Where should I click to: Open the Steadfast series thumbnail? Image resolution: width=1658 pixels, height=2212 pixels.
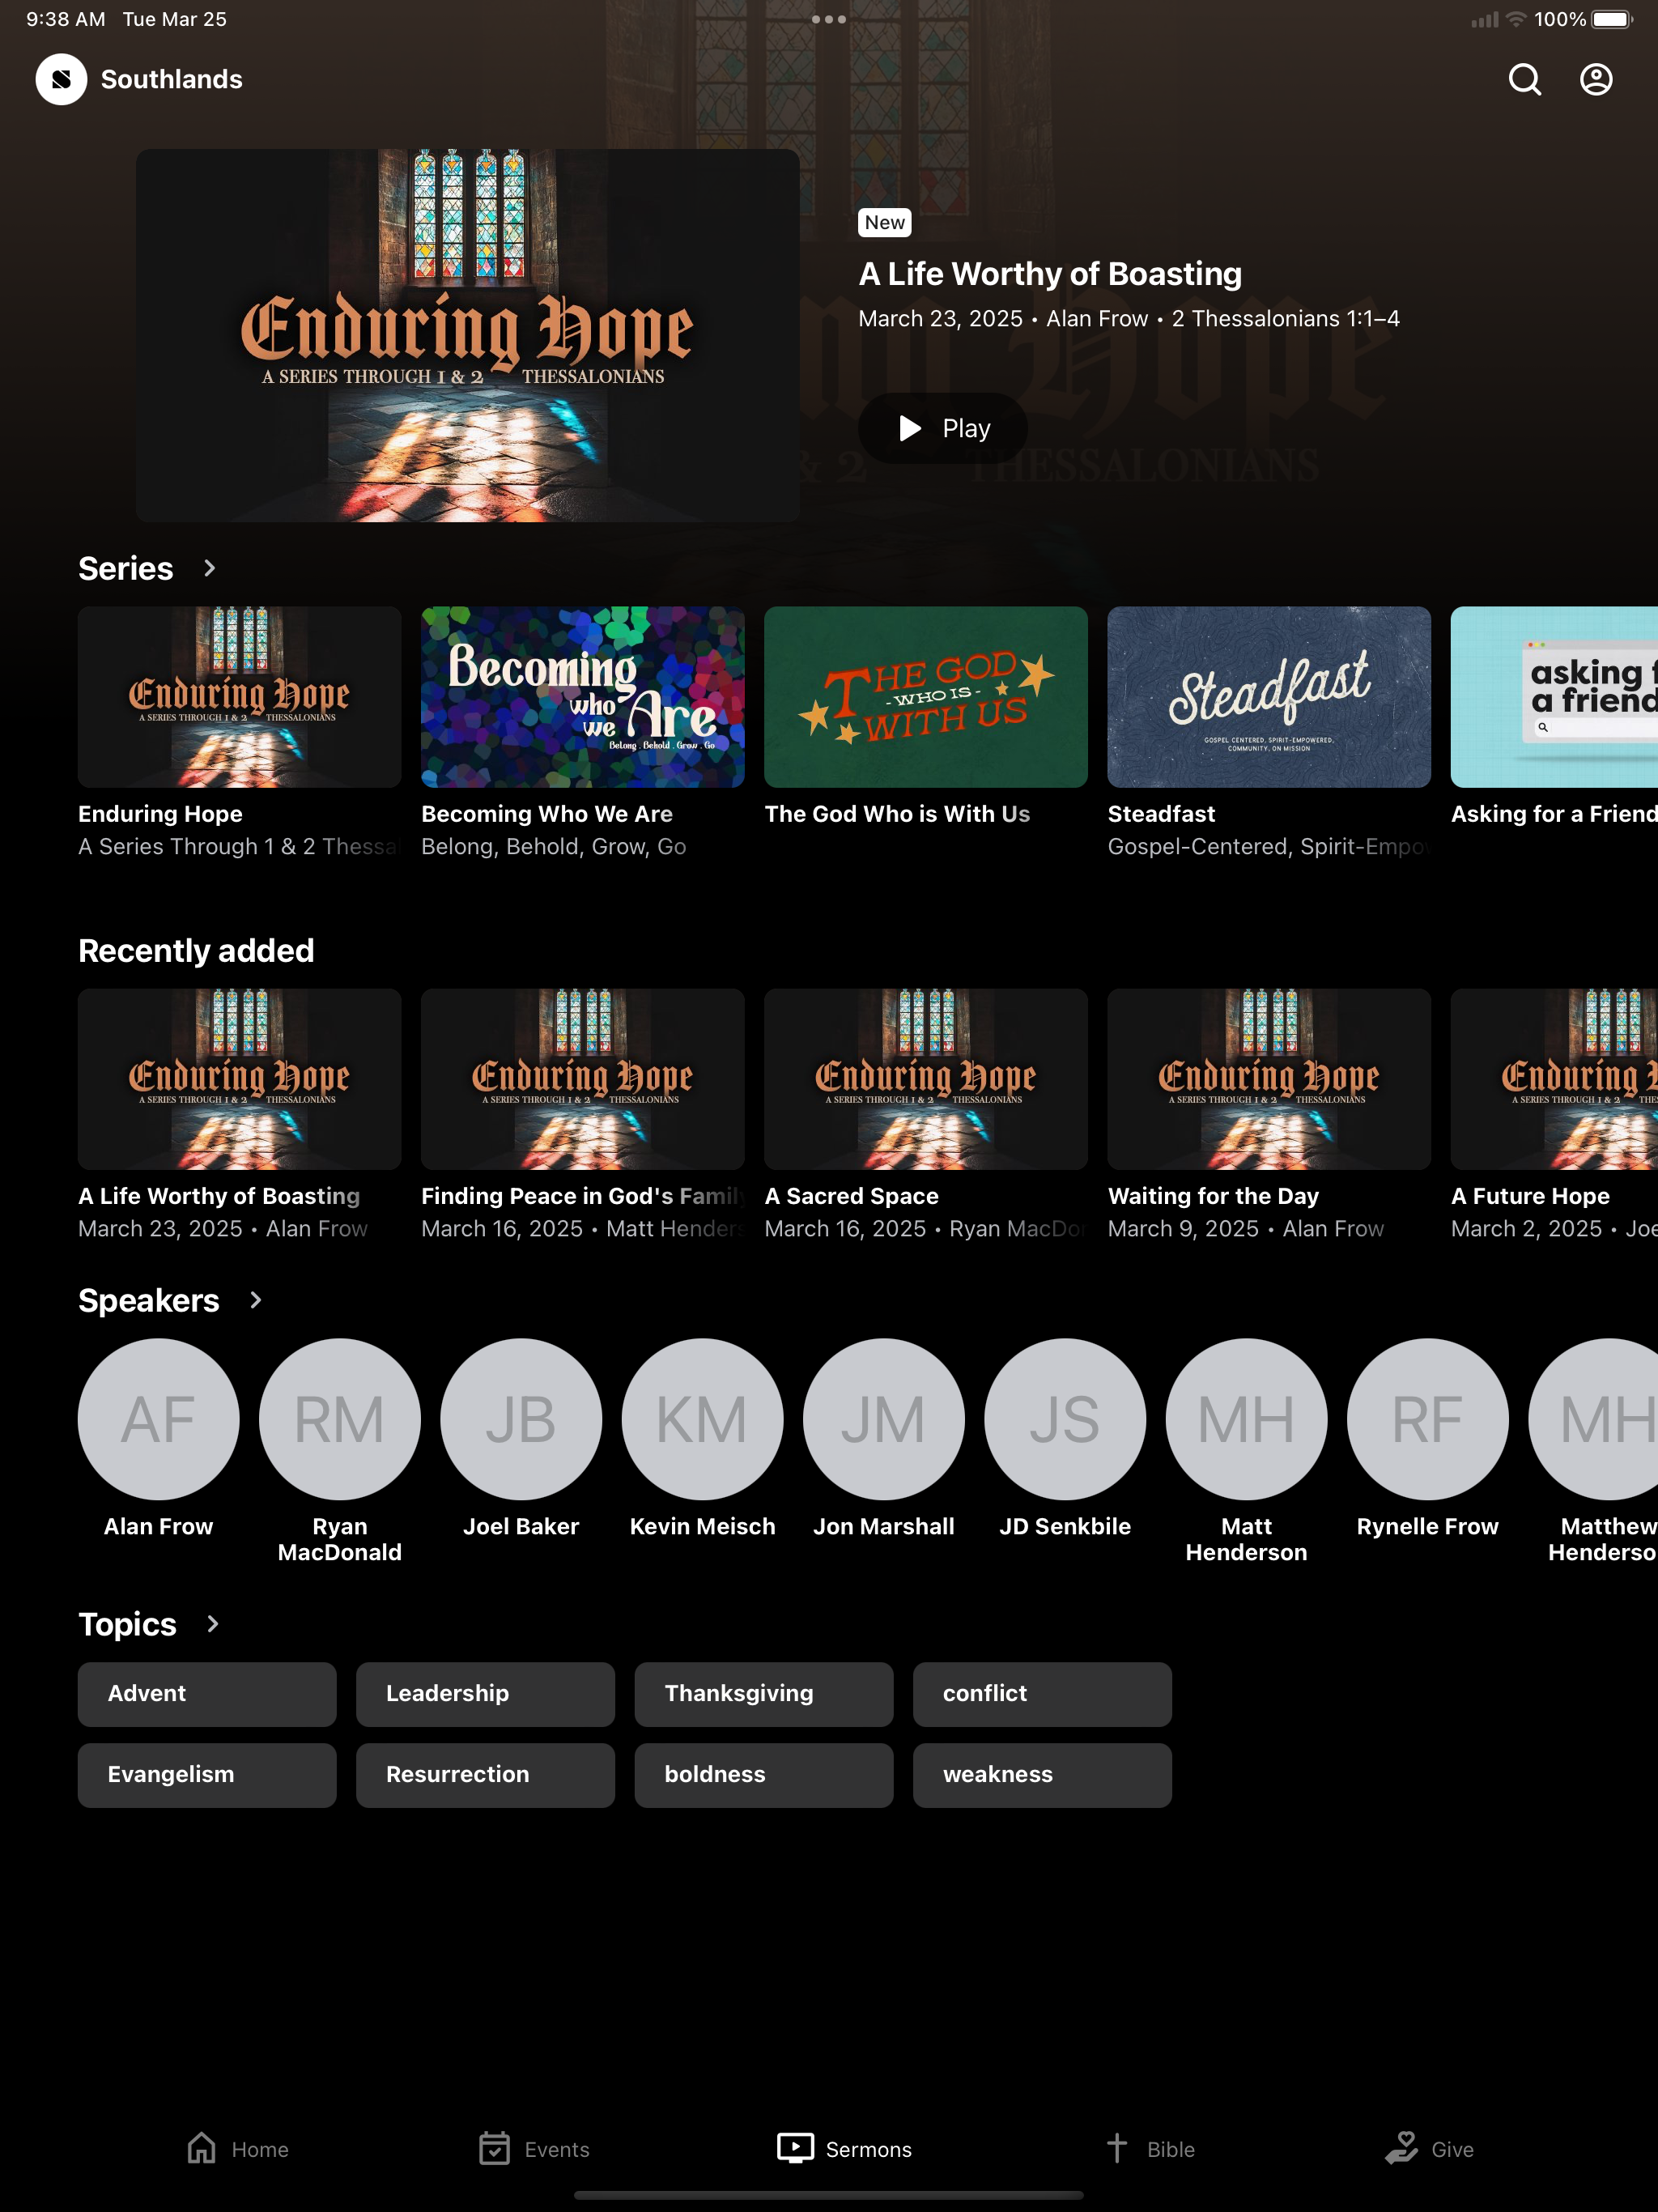[1269, 697]
